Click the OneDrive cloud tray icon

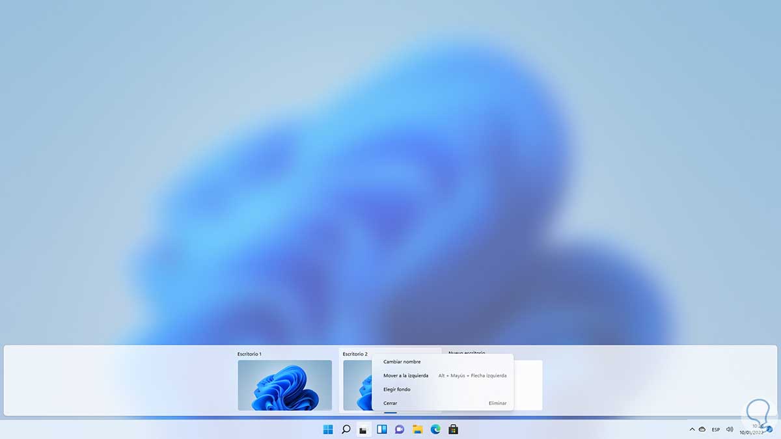[702, 429]
